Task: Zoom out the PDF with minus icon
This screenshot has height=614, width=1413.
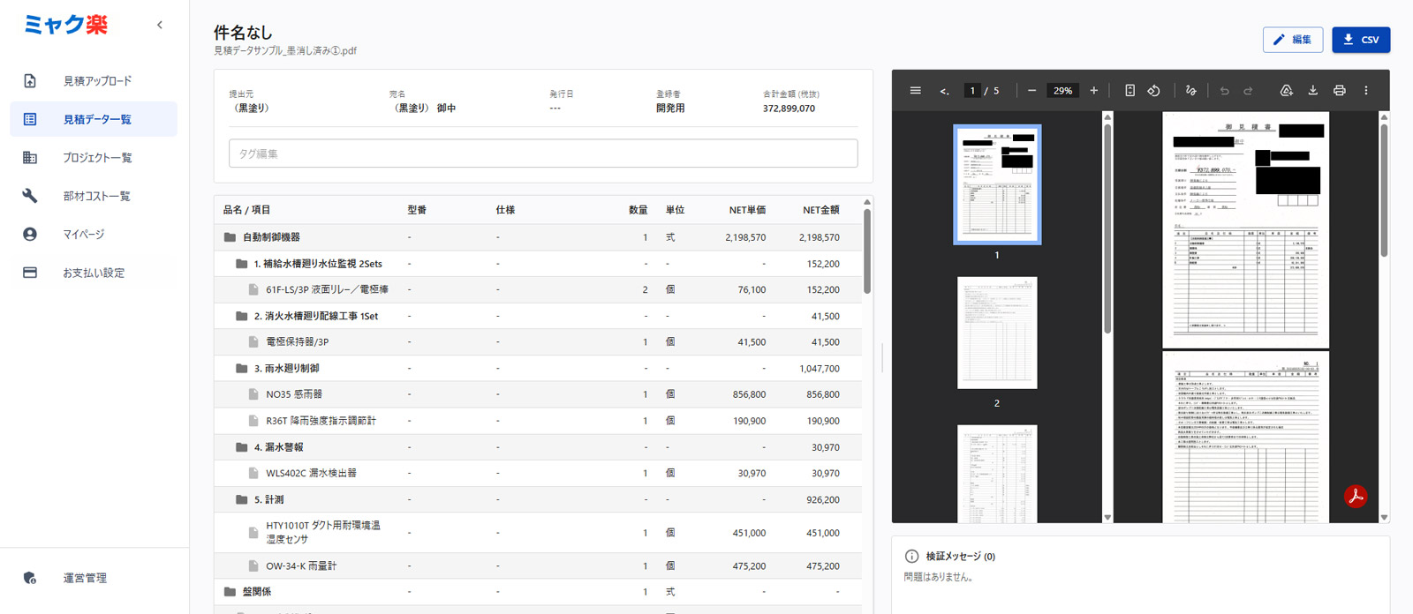Action: point(1031,91)
